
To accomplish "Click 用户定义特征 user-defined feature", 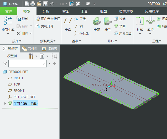I will (x=48, y=19).
